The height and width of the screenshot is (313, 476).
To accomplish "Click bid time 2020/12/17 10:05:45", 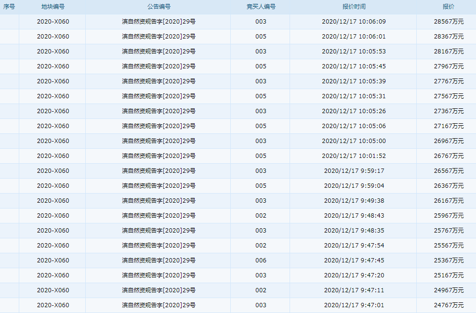I will [354, 66].
